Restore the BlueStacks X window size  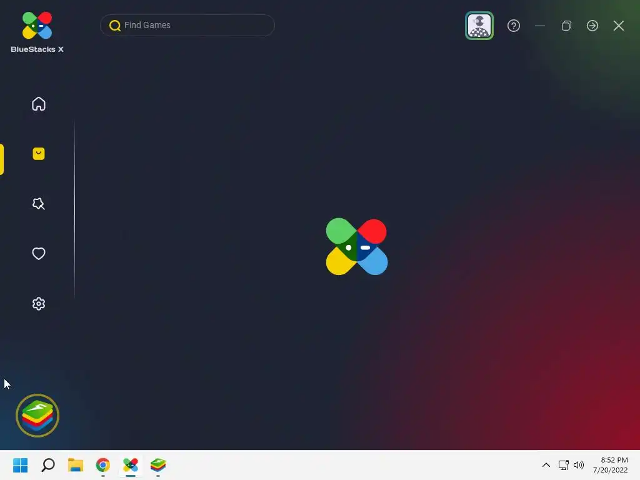(x=566, y=26)
